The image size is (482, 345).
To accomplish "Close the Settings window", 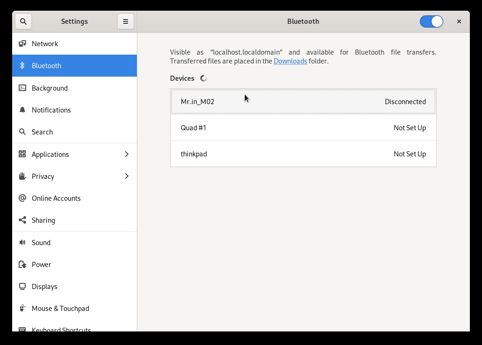I will [459, 21].
